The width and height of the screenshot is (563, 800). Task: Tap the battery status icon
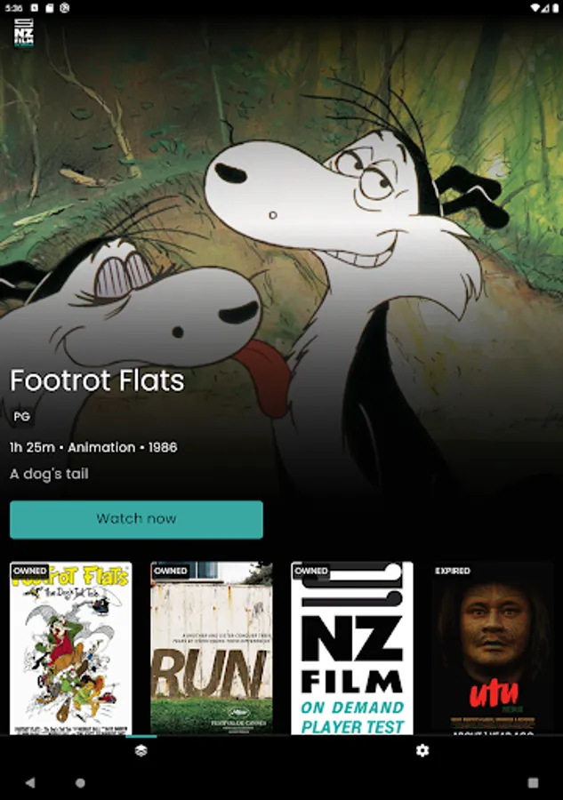coord(555,8)
